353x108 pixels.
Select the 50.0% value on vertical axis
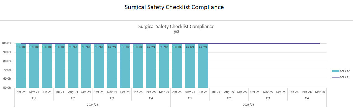6,88
